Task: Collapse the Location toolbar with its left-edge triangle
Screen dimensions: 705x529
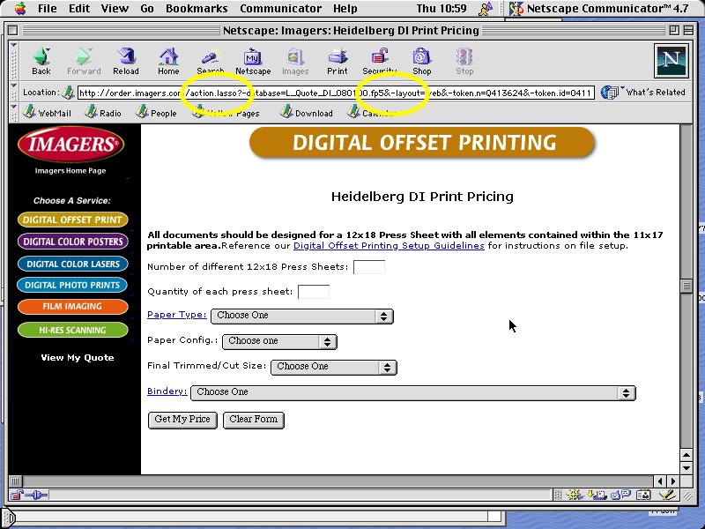Action: pyautogui.click(x=13, y=86)
